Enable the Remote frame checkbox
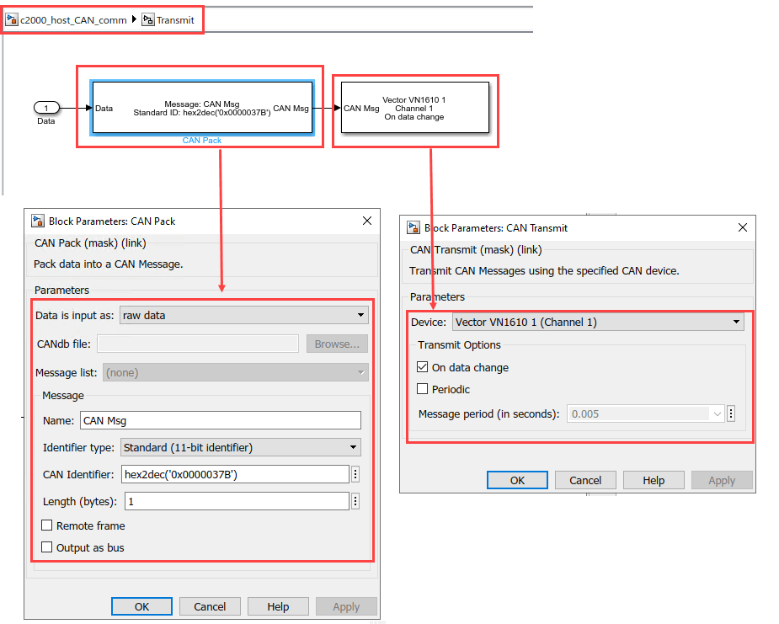 (x=47, y=525)
